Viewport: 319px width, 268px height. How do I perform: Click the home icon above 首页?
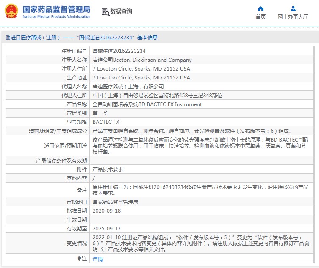[261, 8]
